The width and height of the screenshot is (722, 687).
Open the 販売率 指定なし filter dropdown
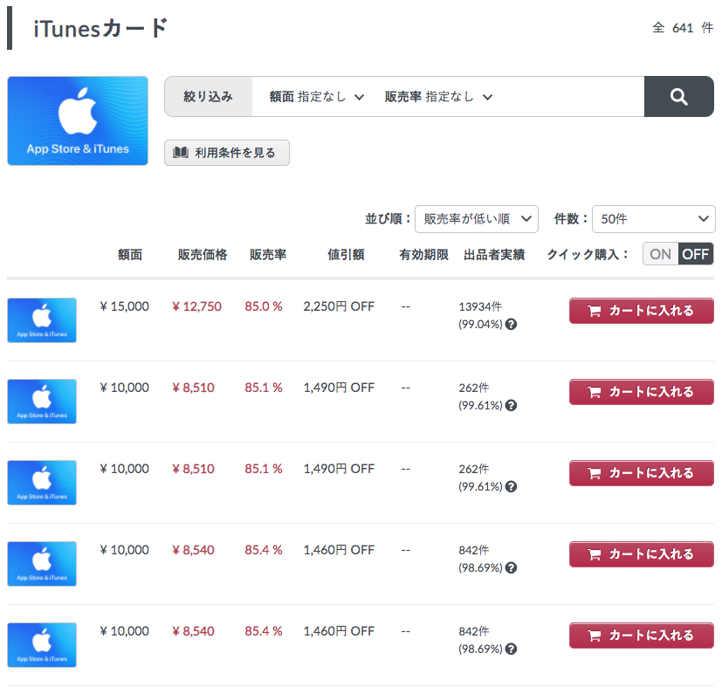438,97
